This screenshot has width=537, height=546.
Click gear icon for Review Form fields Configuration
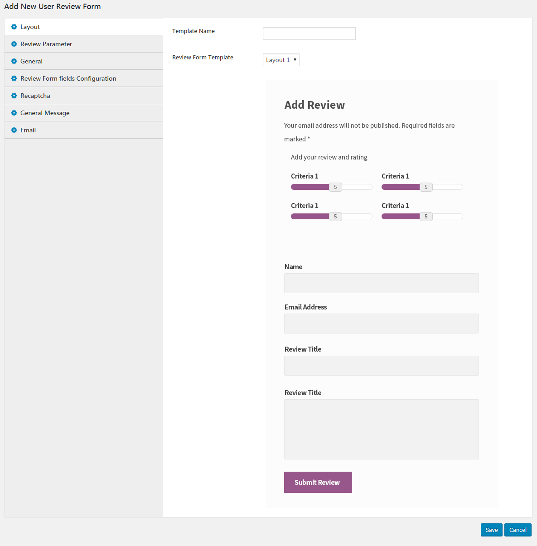point(14,78)
